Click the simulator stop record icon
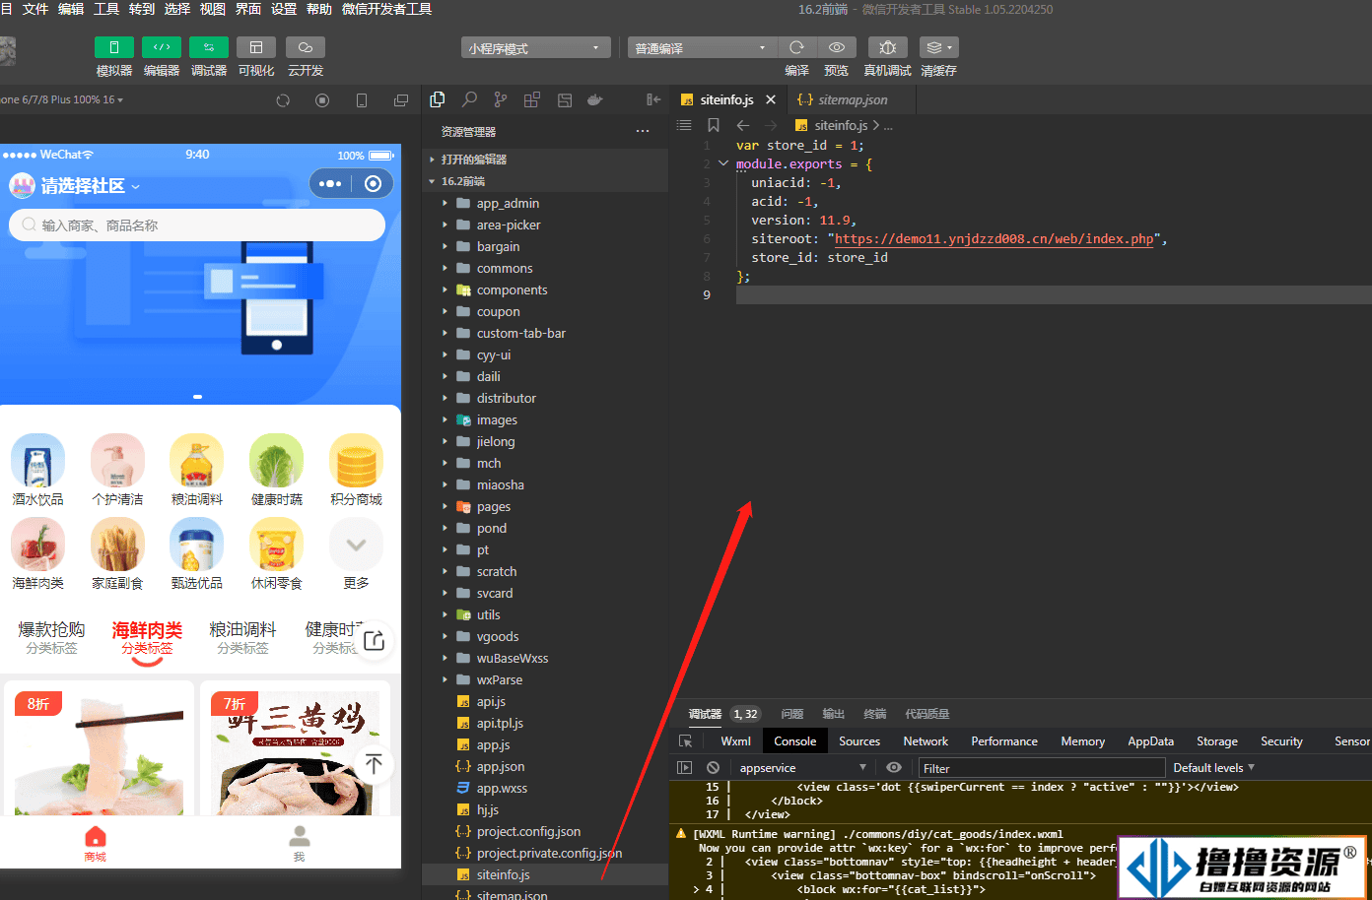 click(322, 100)
